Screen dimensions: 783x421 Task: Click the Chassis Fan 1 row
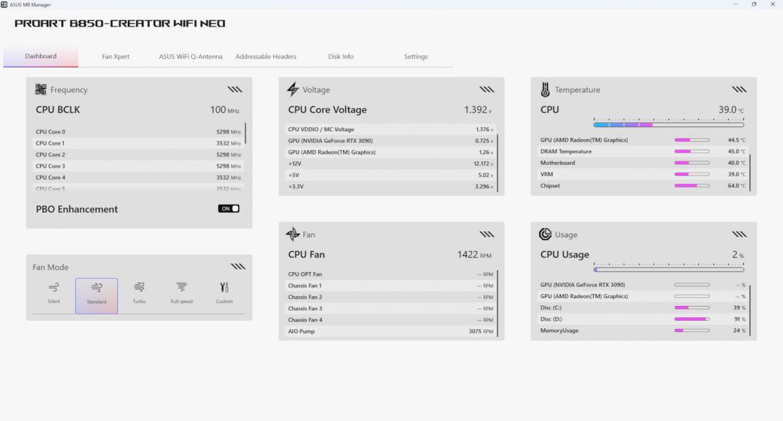(391, 286)
